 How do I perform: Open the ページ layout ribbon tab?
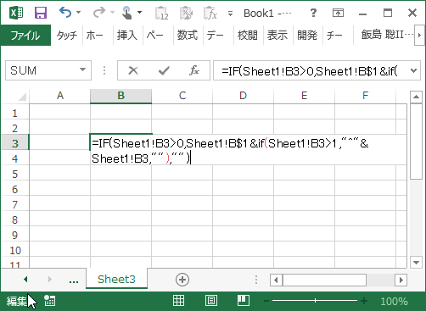155,35
